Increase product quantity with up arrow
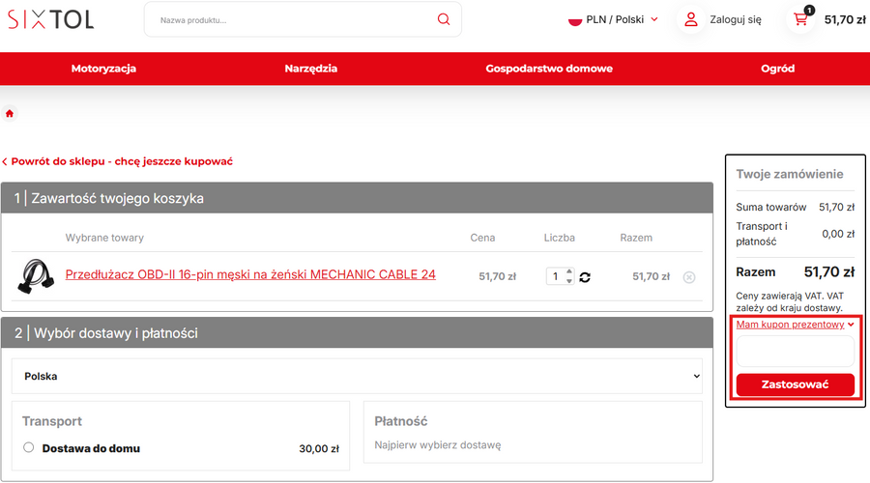The height and width of the screenshot is (483, 870). 569,271
